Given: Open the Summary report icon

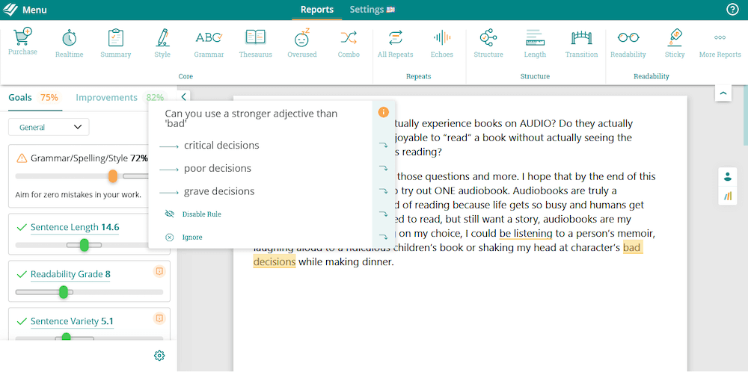Looking at the screenshot, I should pyautogui.click(x=115, y=43).
